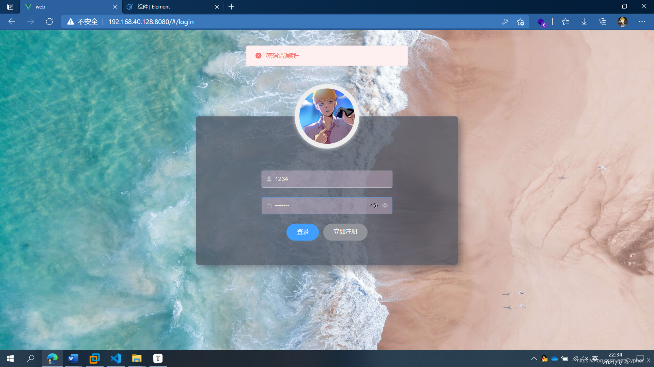The image size is (654, 367).
Task: Close the web tab
Action: click(x=115, y=7)
